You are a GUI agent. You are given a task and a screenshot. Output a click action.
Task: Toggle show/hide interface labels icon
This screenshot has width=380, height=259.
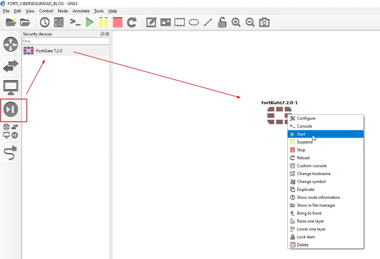59,22
